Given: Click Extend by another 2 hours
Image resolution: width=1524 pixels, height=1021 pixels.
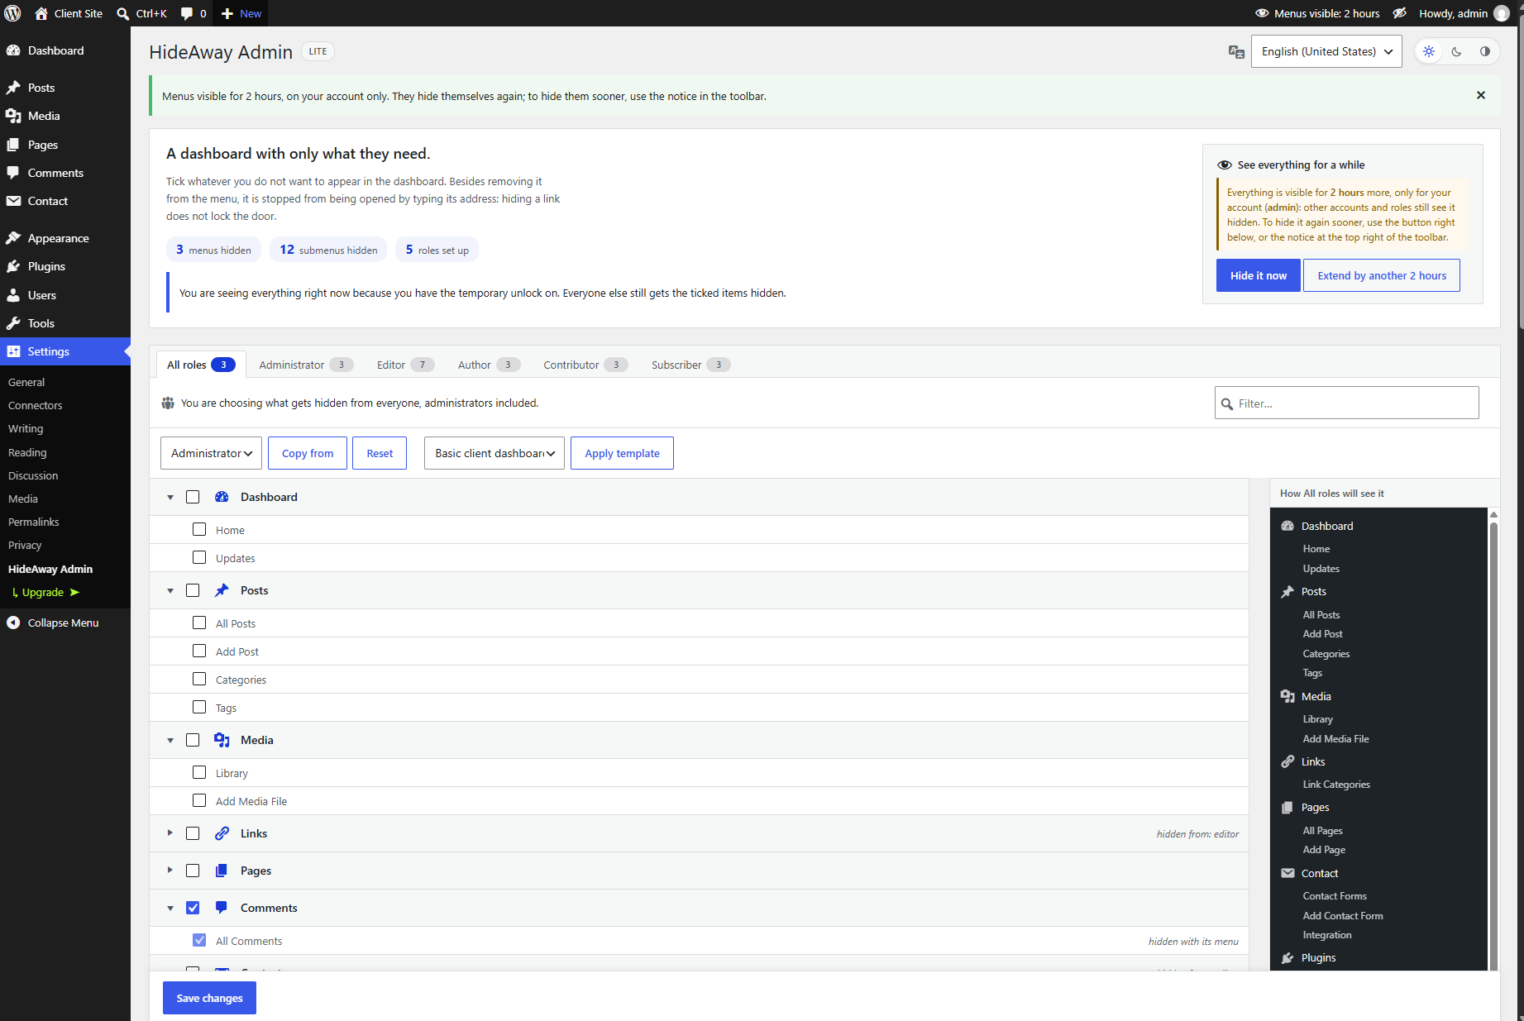Looking at the screenshot, I should point(1382,275).
